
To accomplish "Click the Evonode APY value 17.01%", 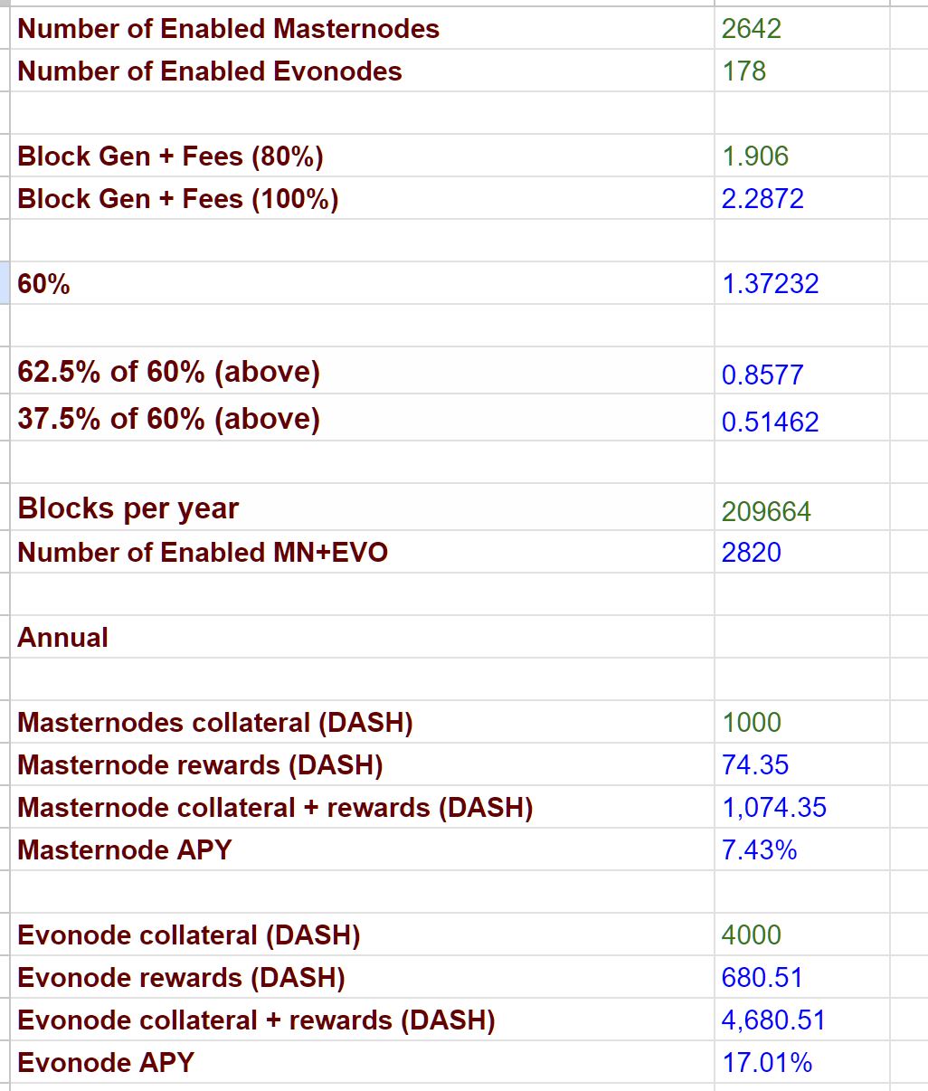I will [x=766, y=1063].
